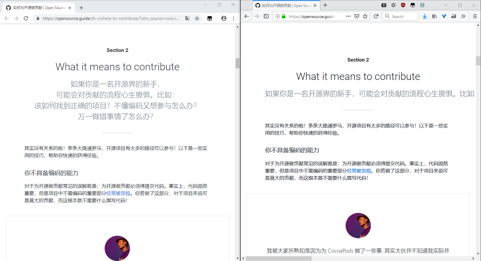Click the uBlock Origin shield in Firefox

pyautogui.click(x=403, y=5)
